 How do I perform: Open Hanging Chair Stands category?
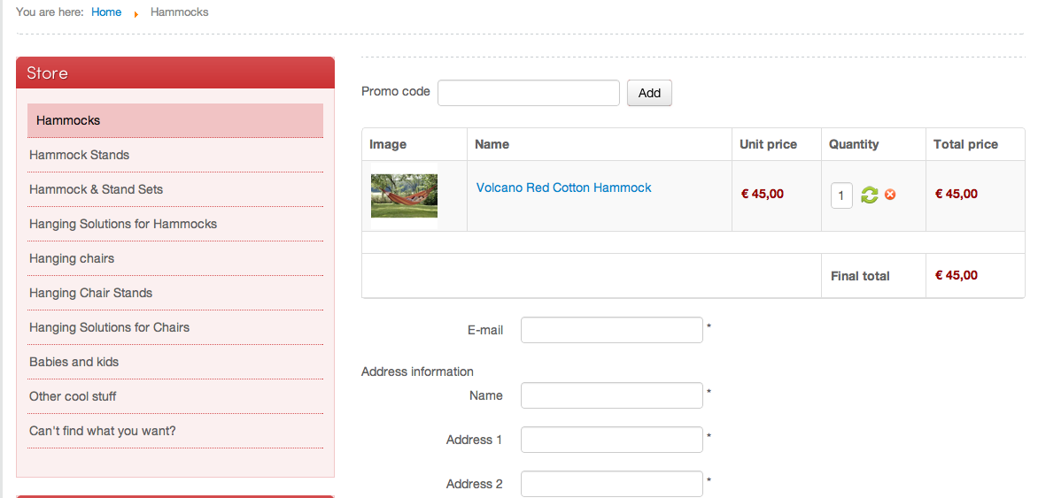tap(175, 292)
